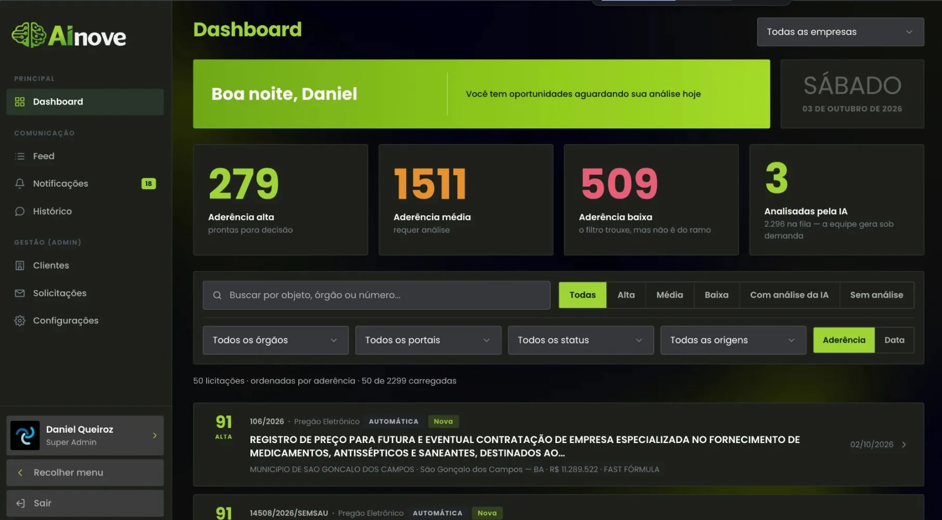Click the Clientes building icon
942x520 pixels.
pos(20,265)
